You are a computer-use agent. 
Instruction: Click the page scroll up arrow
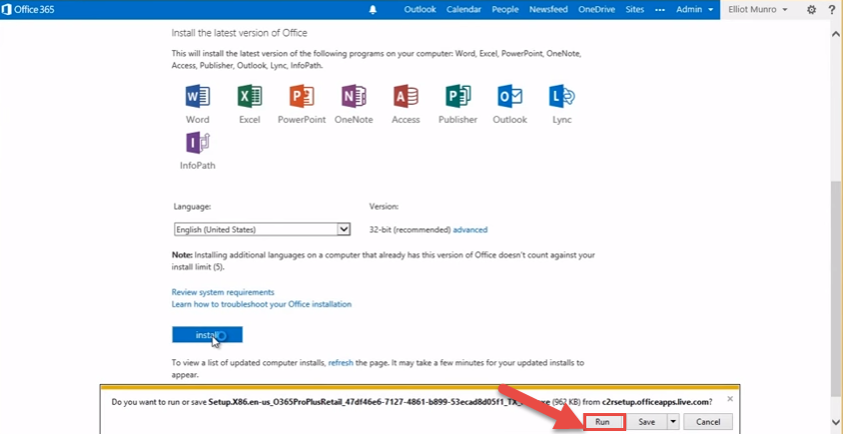coord(837,32)
